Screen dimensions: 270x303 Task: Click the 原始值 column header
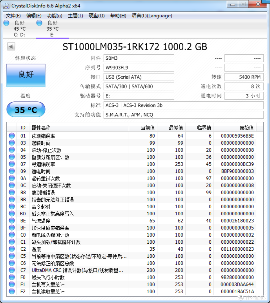click(235, 128)
